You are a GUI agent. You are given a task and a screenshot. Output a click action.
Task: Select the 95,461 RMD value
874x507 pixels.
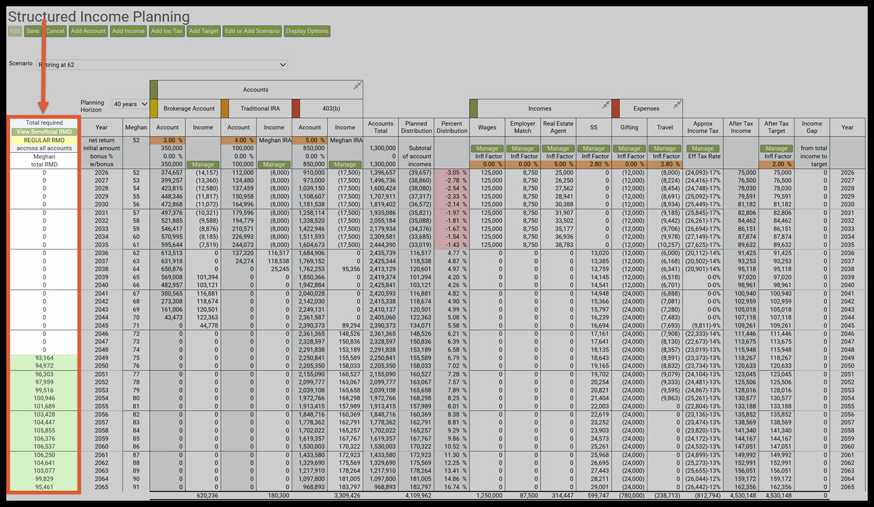click(44, 486)
